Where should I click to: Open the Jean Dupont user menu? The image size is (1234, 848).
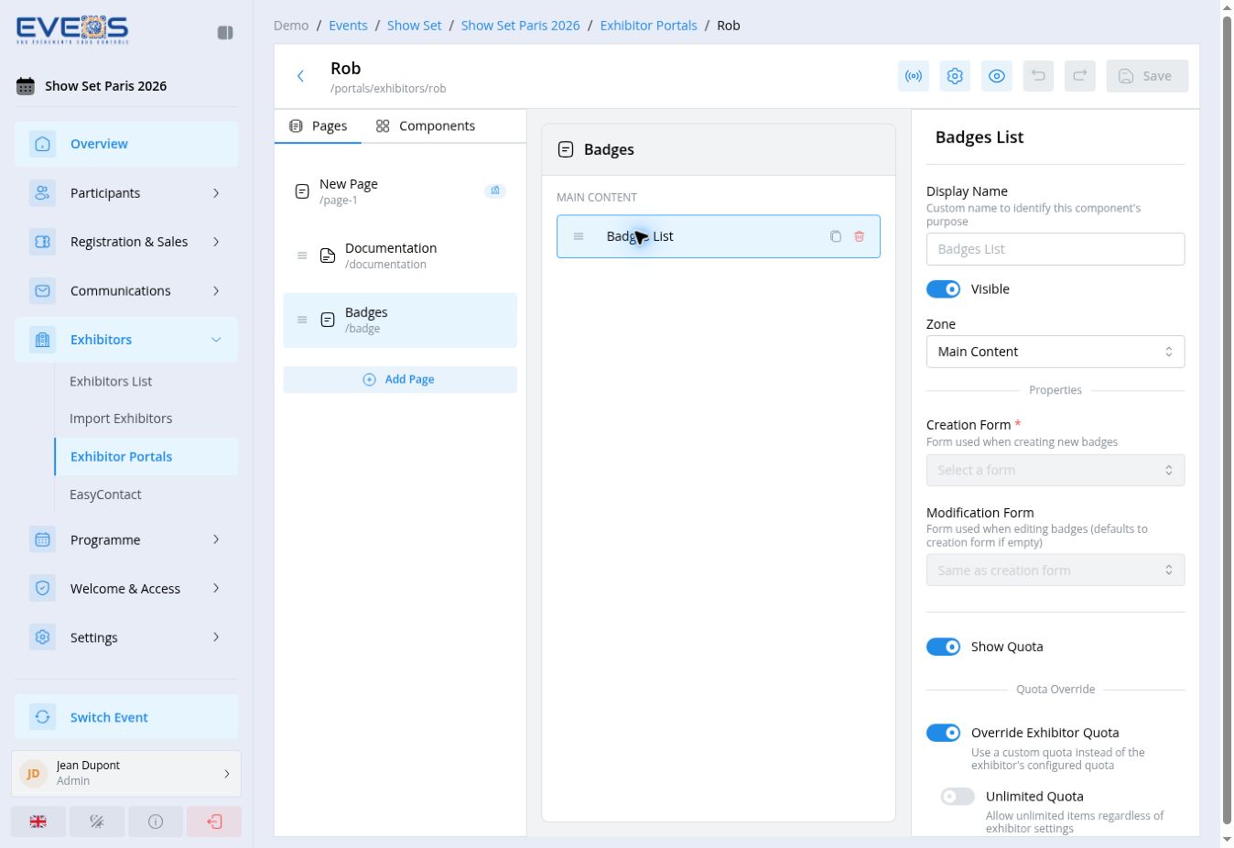click(126, 774)
